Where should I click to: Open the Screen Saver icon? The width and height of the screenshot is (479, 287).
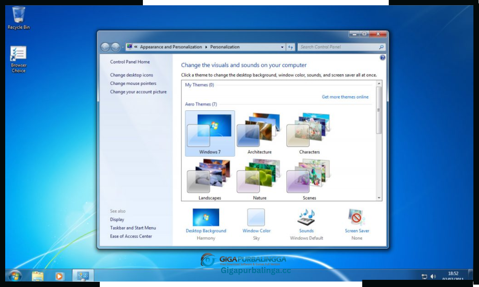pyautogui.click(x=357, y=217)
